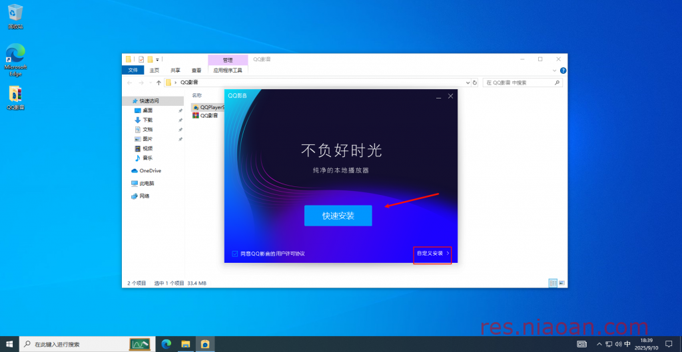Click the Explorer forward navigation arrow
Screen dimensions: 682x352
[x=141, y=83]
